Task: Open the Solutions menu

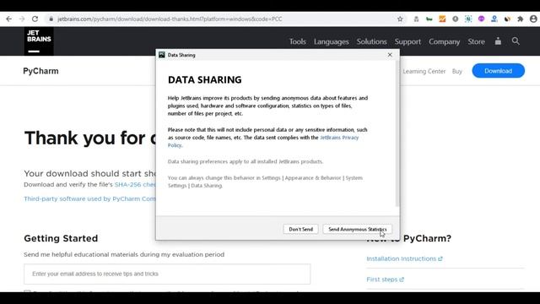Action: (x=371, y=41)
